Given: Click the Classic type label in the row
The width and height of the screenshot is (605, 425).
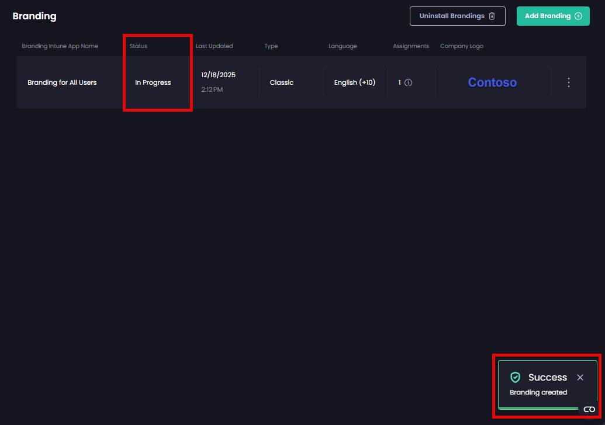Looking at the screenshot, I should point(282,82).
